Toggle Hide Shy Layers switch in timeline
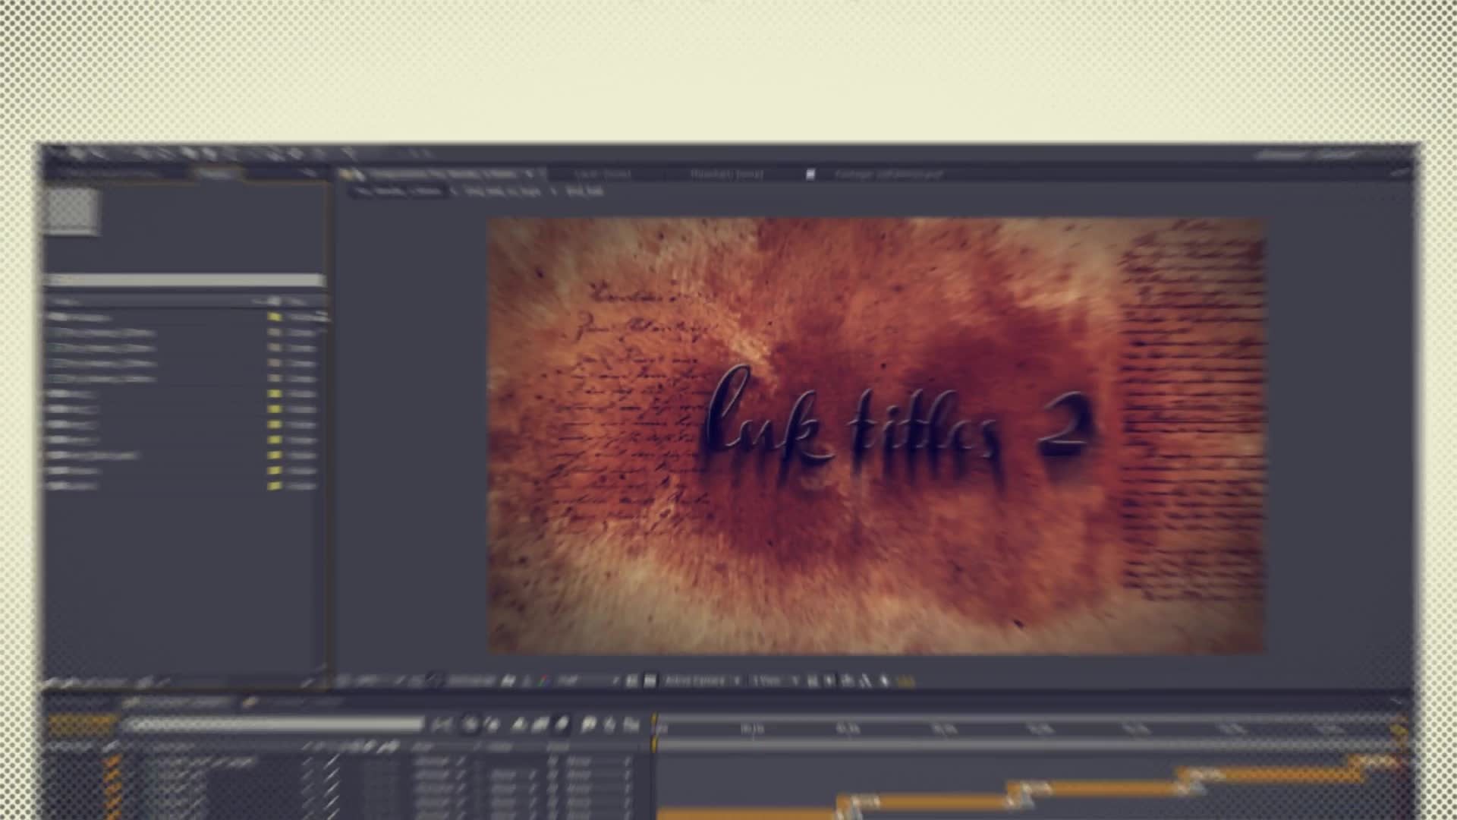The image size is (1457, 820). point(519,726)
